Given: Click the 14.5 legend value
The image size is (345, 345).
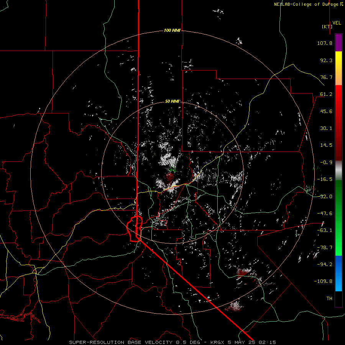Looking at the screenshot, I should [326, 145].
